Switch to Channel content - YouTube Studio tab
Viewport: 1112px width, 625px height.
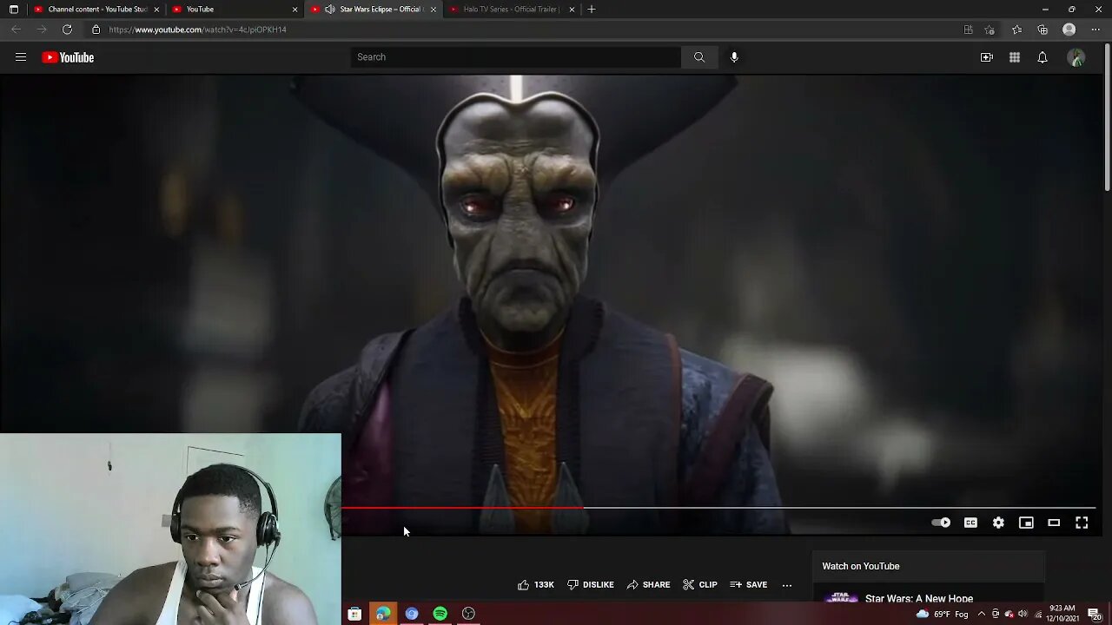click(96, 10)
